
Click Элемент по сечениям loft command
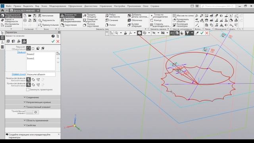(x=71, y=15)
